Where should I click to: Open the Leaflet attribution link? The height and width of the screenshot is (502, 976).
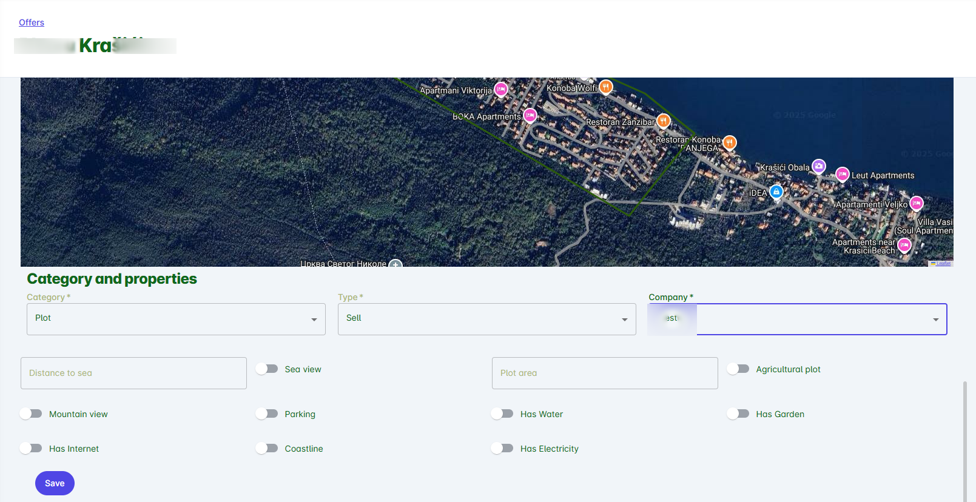pos(943,264)
